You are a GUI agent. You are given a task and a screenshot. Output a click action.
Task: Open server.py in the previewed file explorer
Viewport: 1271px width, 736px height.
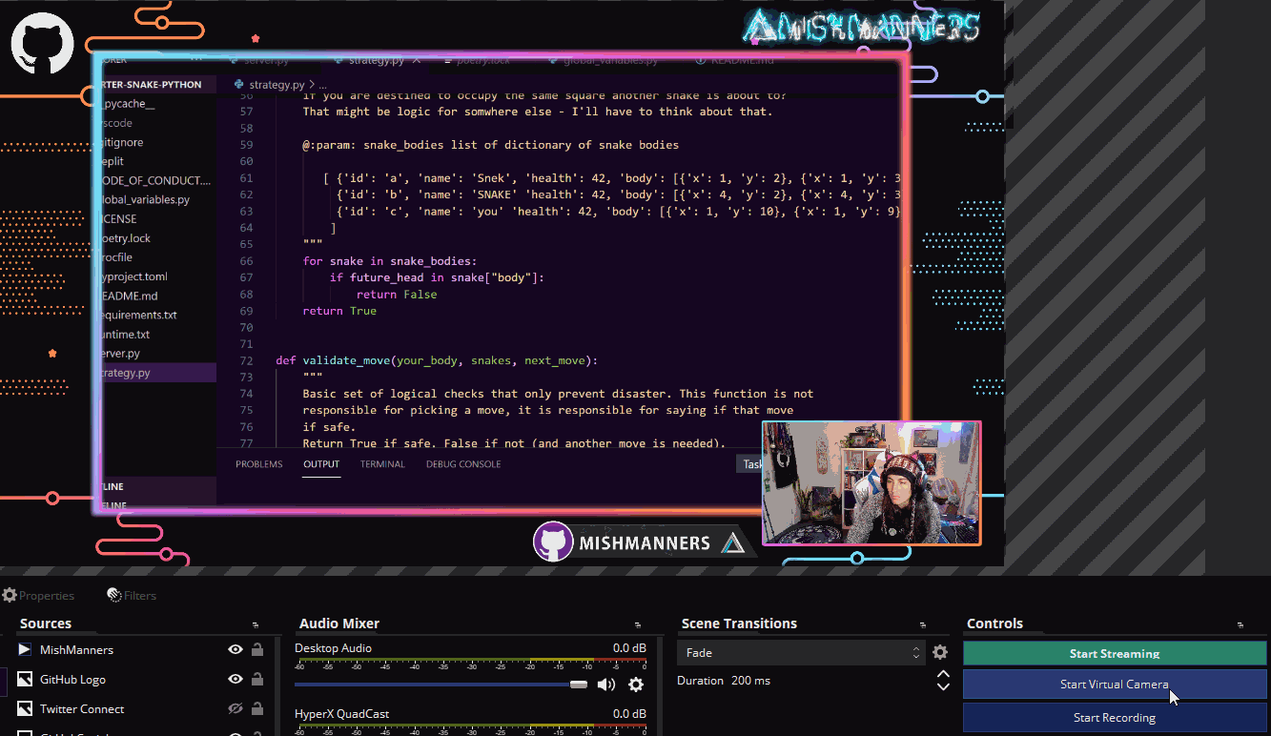tap(121, 354)
